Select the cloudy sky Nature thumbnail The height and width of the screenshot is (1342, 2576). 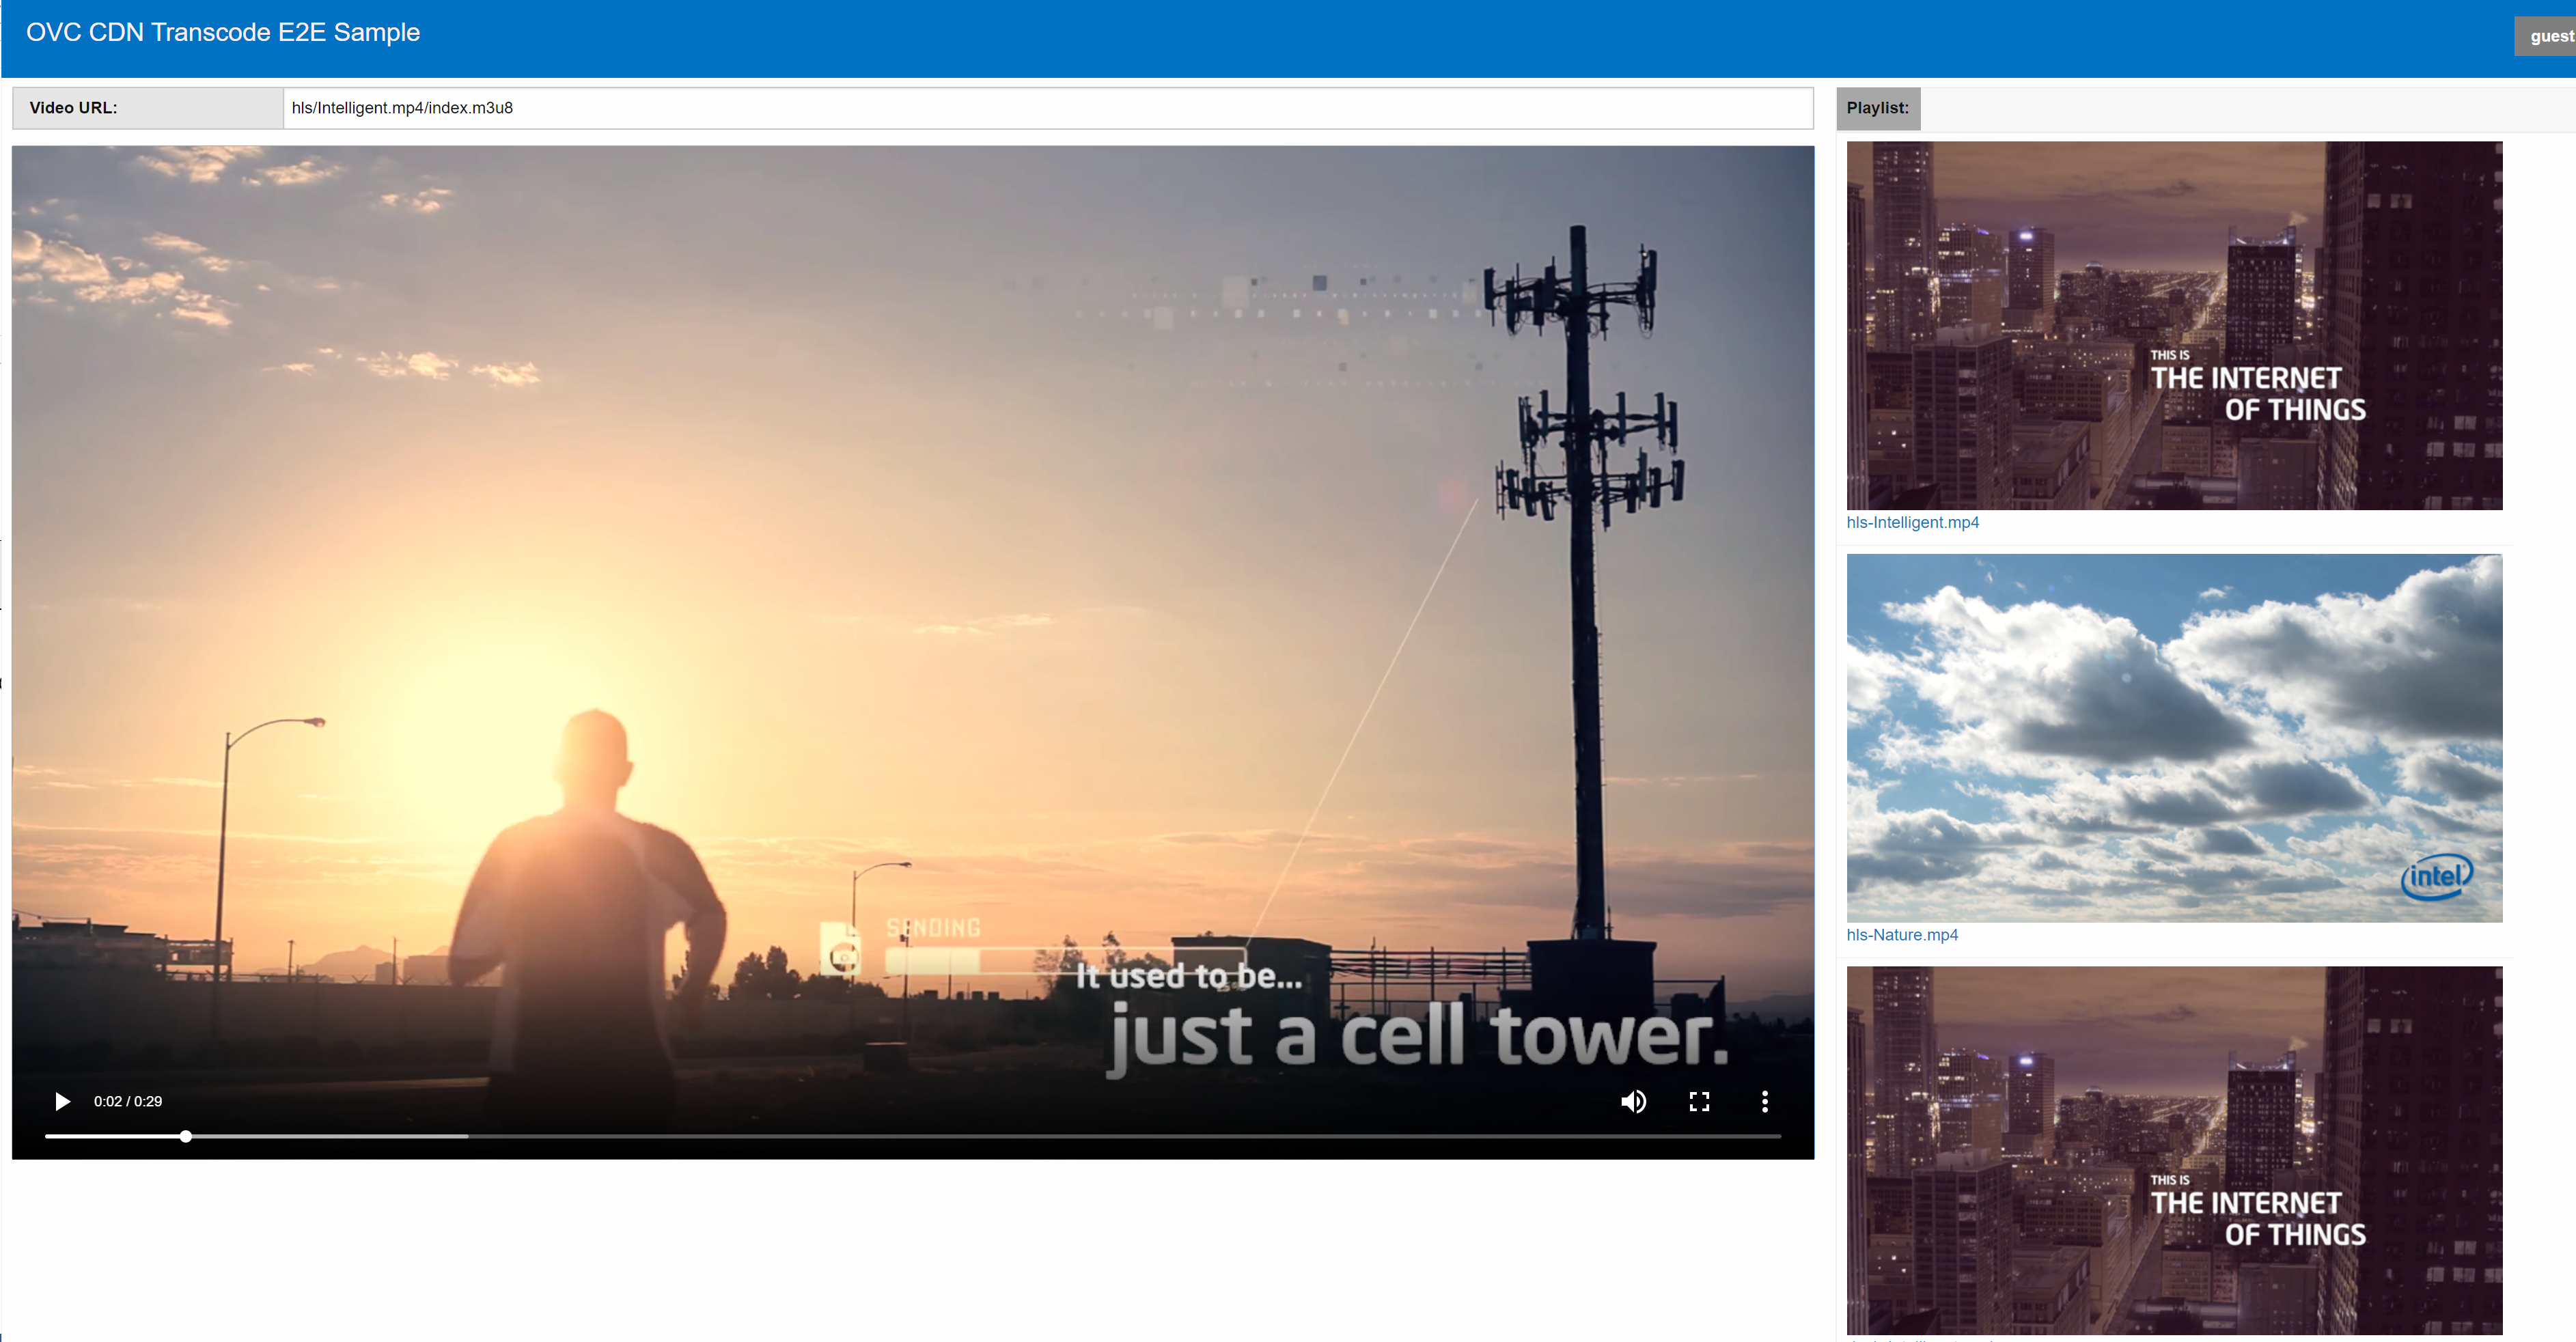(2174, 738)
